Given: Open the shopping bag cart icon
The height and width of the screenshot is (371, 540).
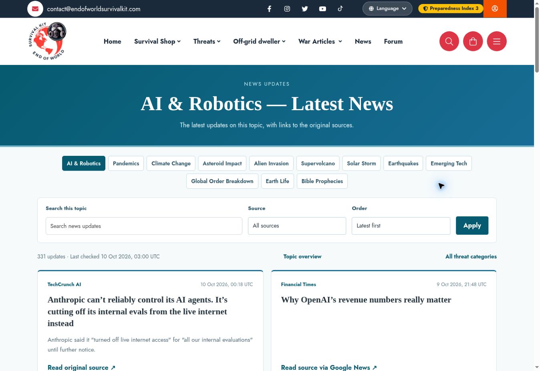Looking at the screenshot, I should pyautogui.click(x=473, y=41).
